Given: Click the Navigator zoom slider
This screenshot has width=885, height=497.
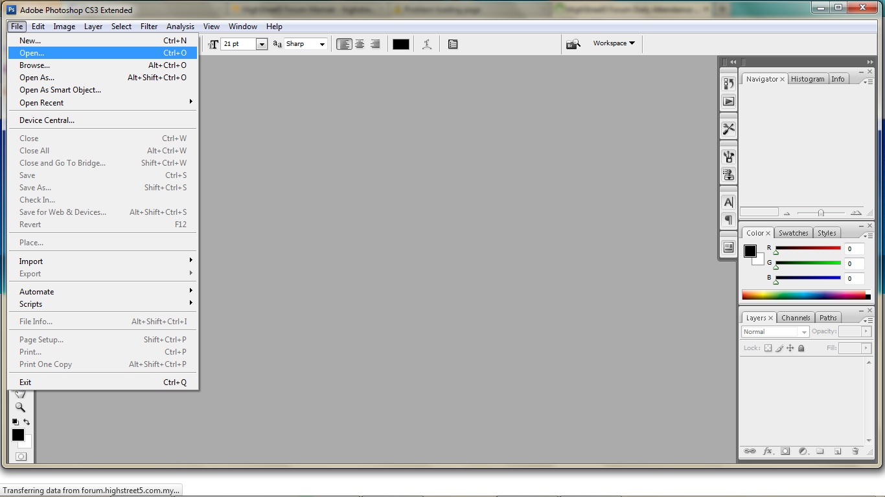Looking at the screenshot, I should (821, 213).
